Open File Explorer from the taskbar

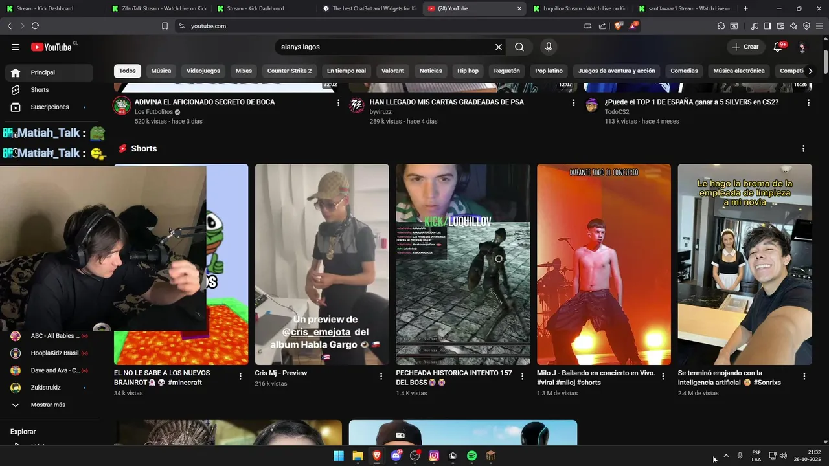coord(358,456)
